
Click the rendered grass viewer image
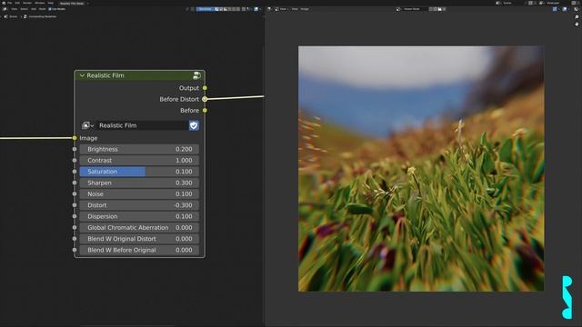[x=421, y=169]
